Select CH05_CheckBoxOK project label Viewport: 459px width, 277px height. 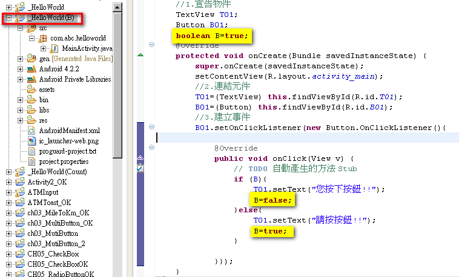pos(58,264)
